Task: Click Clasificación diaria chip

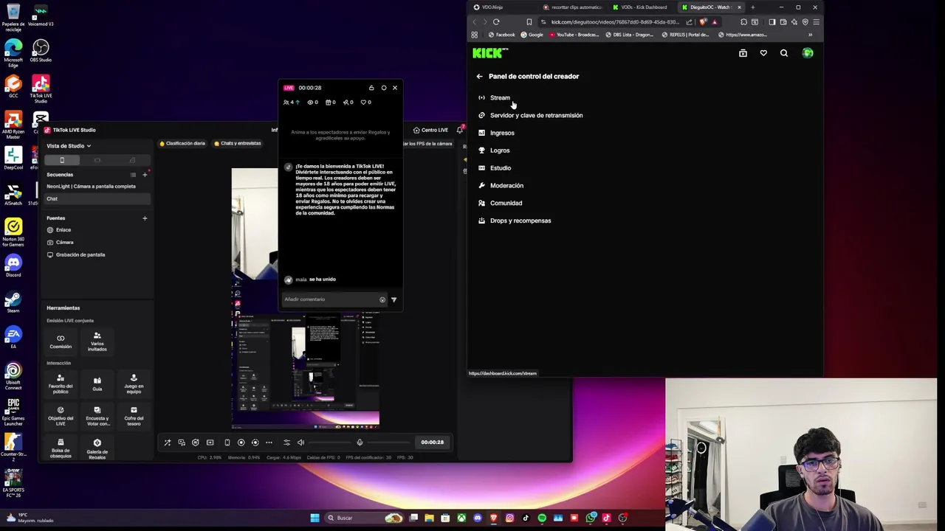Action: coord(182,144)
